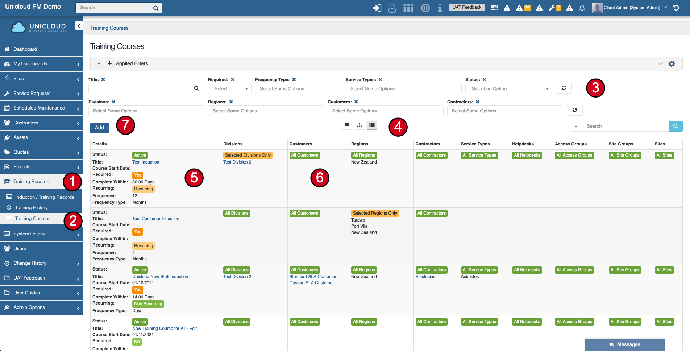Open Induction / Training Records submenu item
The height and width of the screenshot is (351, 690).
click(45, 197)
